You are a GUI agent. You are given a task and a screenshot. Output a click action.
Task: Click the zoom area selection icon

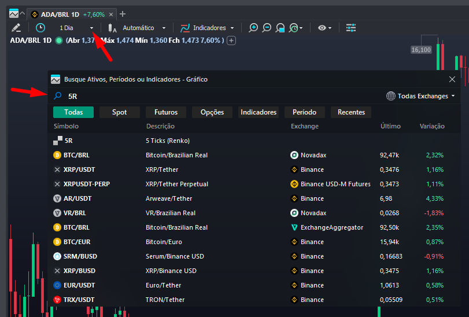tap(280, 28)
